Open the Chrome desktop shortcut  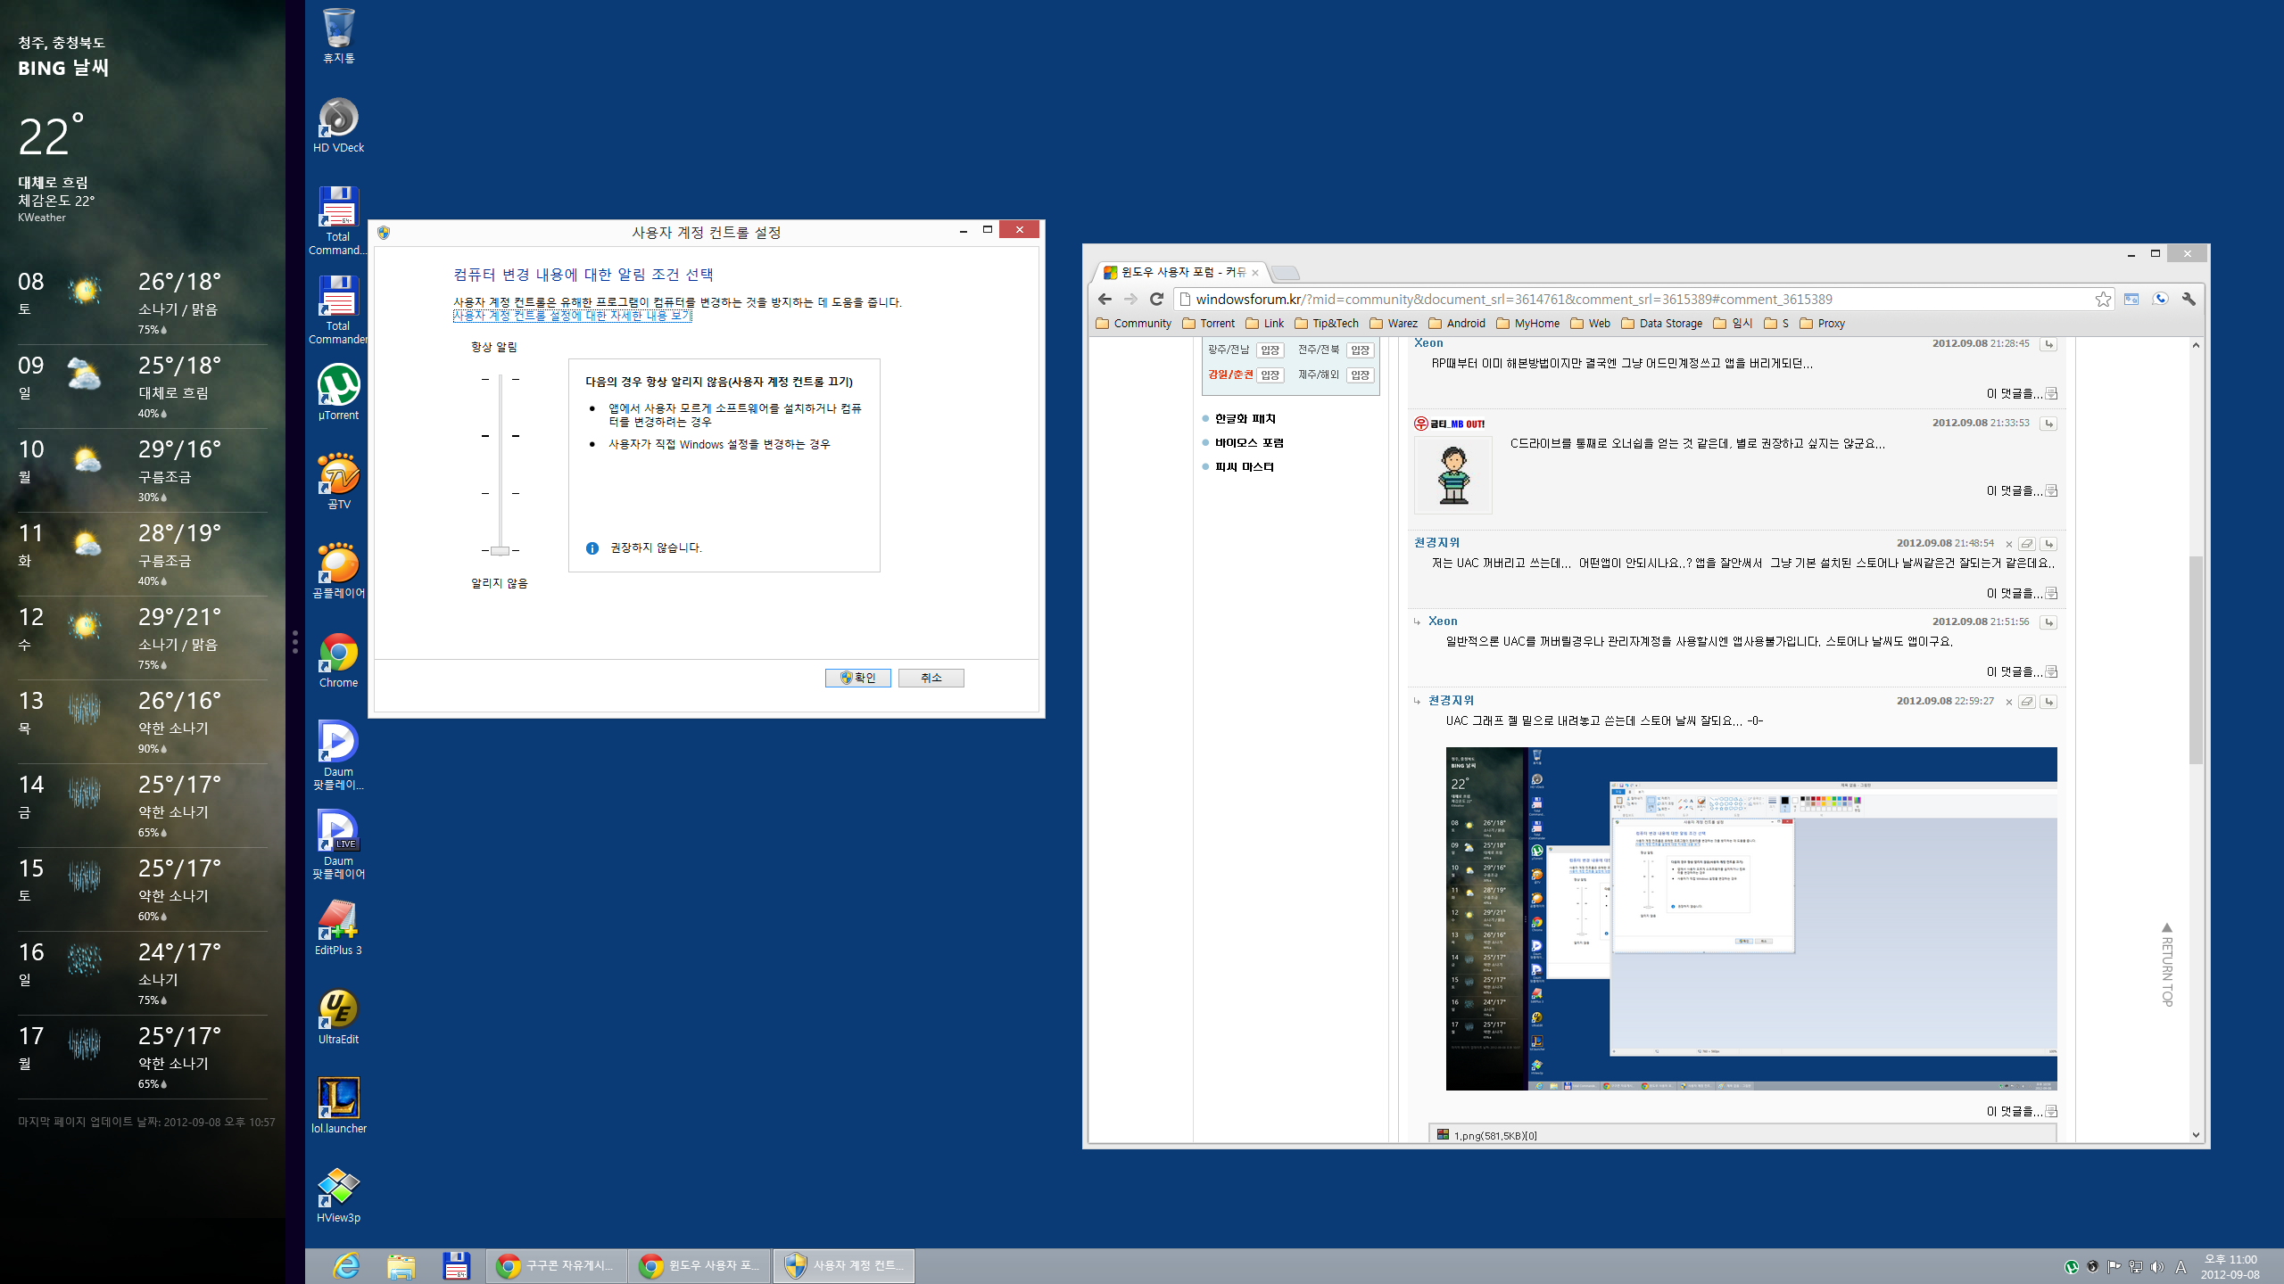coord(338,660)
